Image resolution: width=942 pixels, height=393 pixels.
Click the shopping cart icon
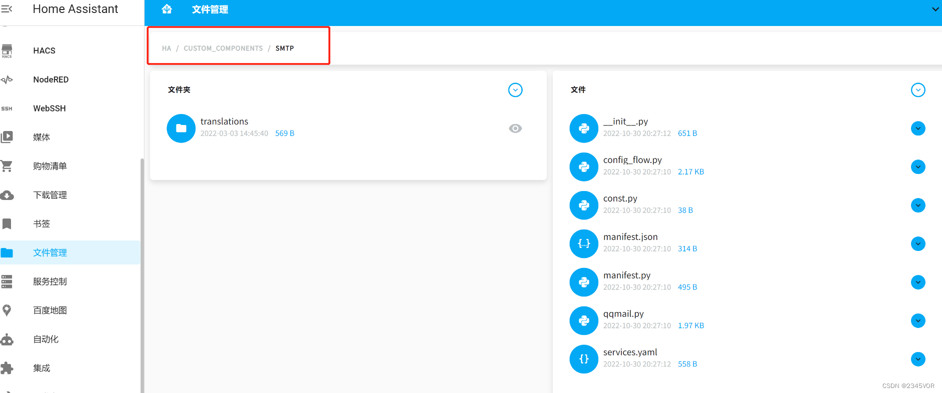pos(7,166)
